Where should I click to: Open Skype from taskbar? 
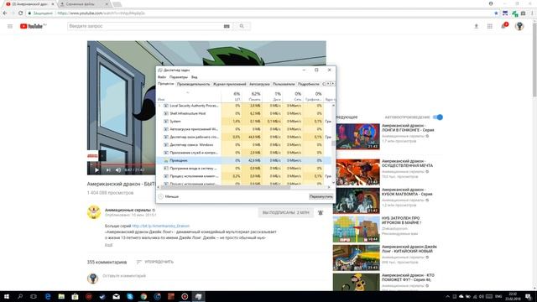tap(130, 296)
